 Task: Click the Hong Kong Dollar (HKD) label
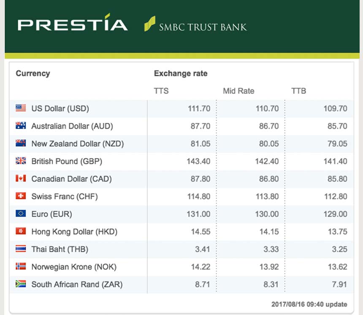tap(74, 231)
